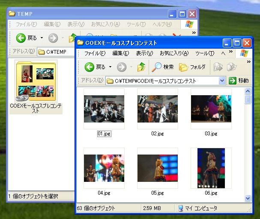The width and height of the screenshot is (260, 219).
Task: Open the 編集(E) menu in the COEX window
Action: [x=121, y=53]
